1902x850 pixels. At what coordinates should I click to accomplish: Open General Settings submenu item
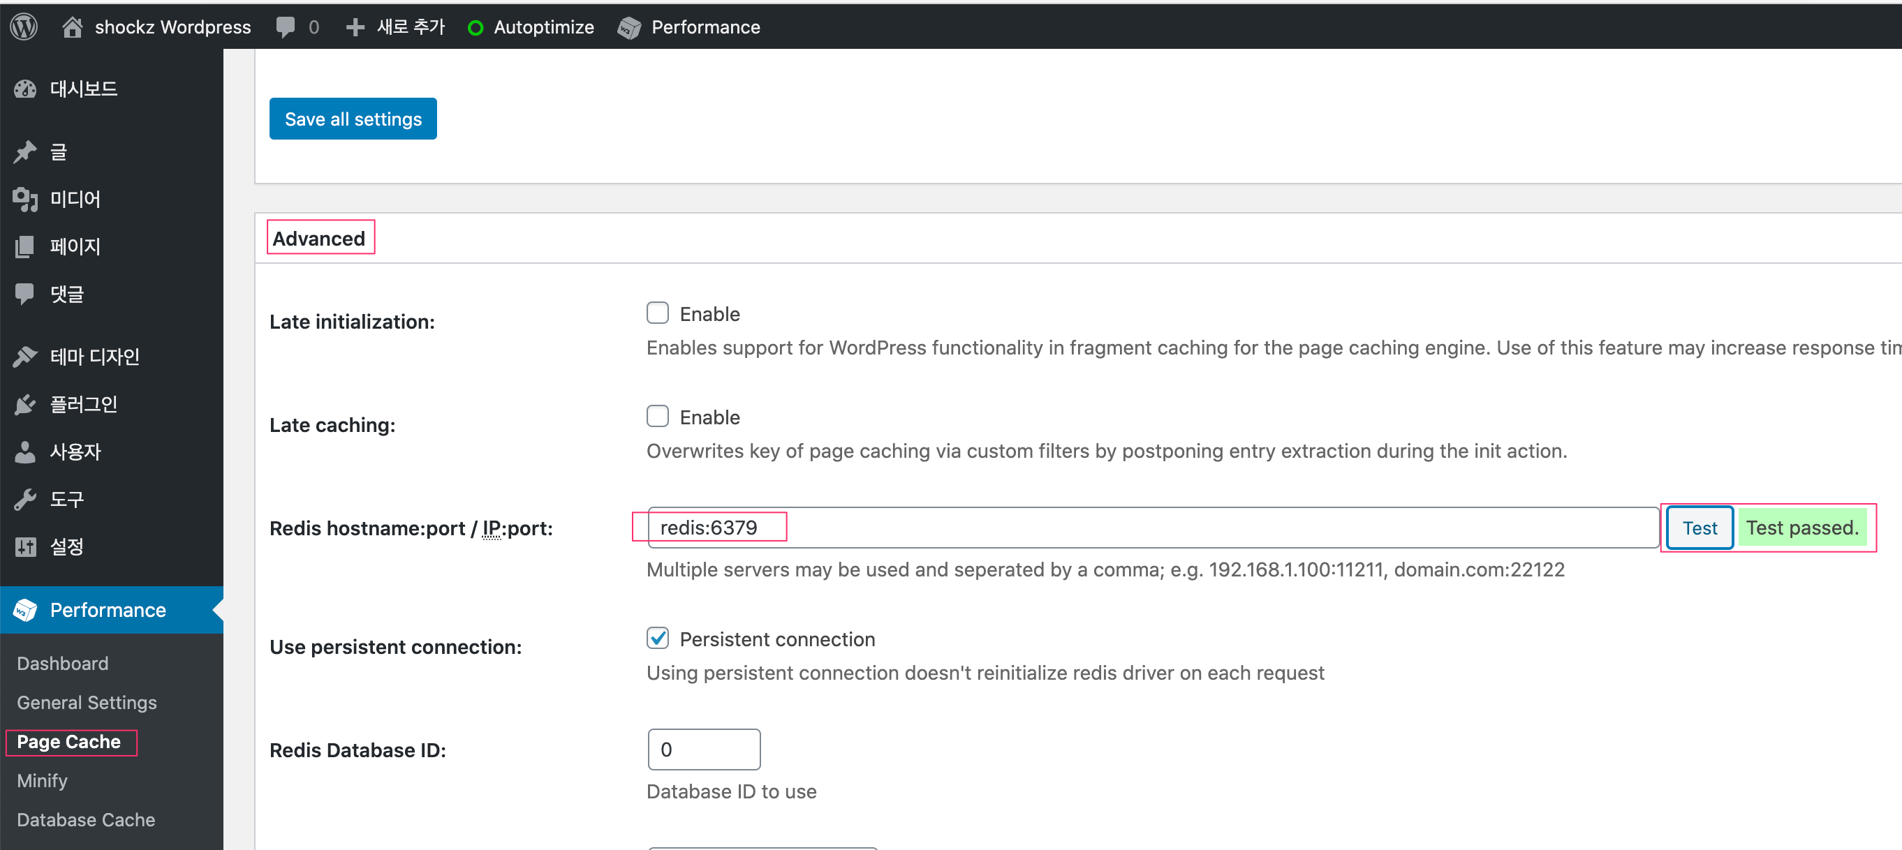(x=87, y=703)
